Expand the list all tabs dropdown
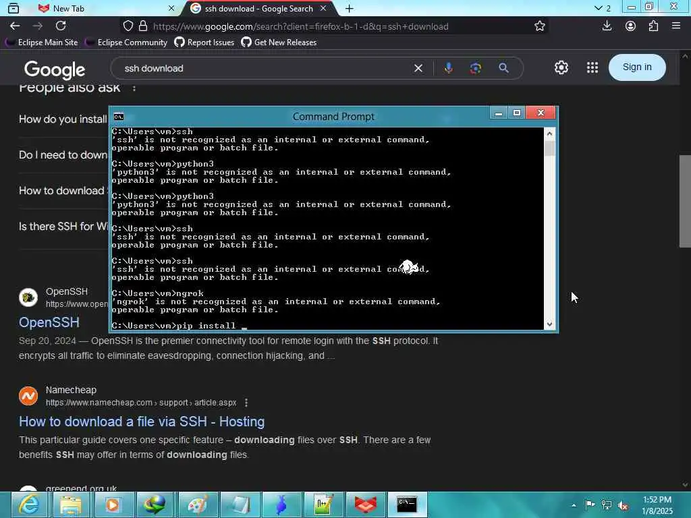Viewport: 691px width, 518px height. 603,8
